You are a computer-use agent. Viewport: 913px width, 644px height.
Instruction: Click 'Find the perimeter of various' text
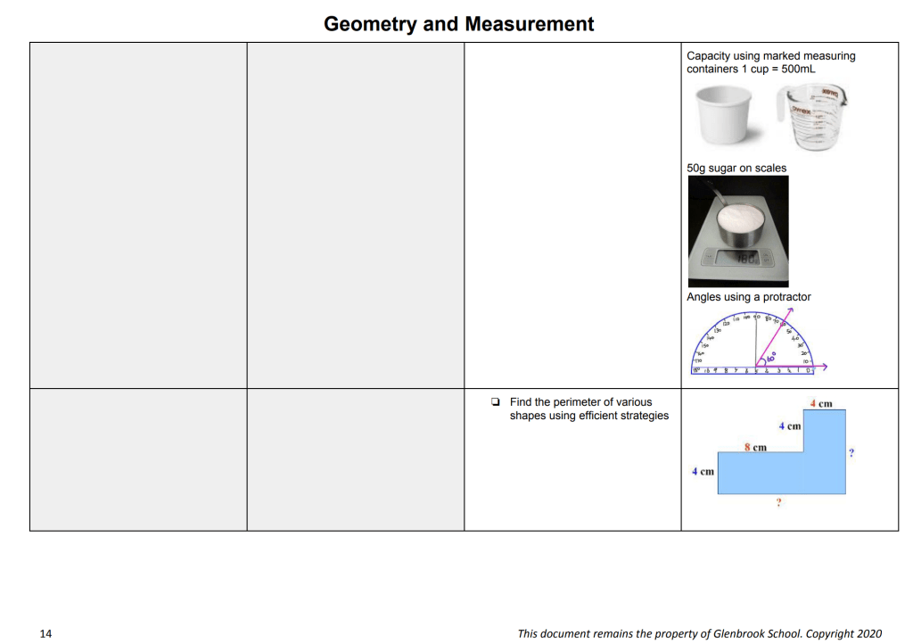coord(580,402)
